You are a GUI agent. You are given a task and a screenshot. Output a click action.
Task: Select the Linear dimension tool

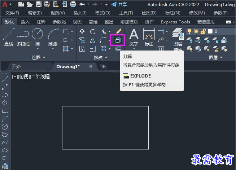click(161, 31)
